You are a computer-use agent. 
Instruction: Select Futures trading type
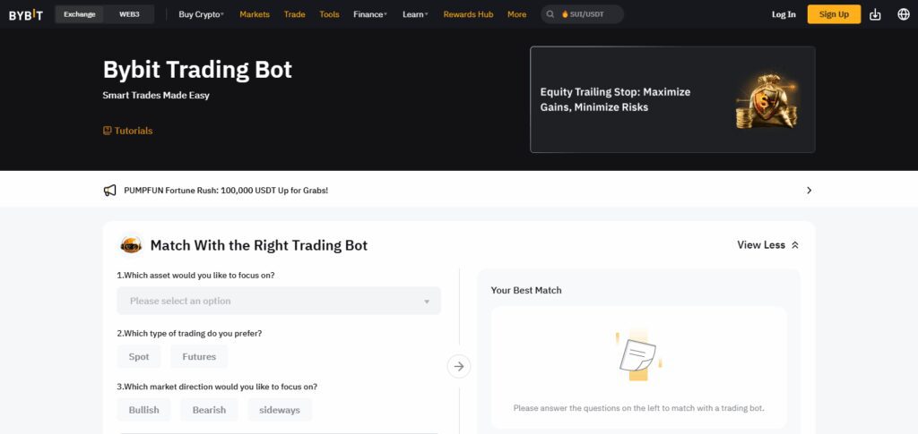point(199,357)
